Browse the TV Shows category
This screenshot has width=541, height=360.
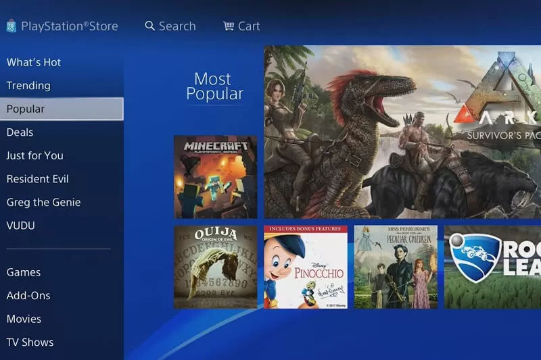[30, 342]
